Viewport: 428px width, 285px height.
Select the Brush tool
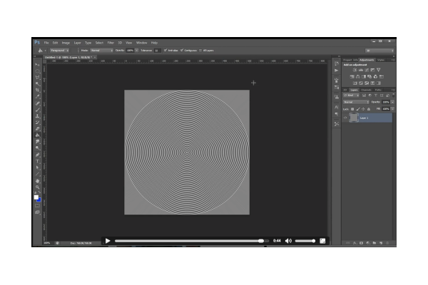click(37, 110)
